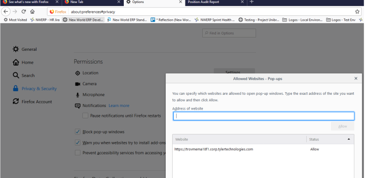The width and height of the screenshot is (365, 178).
Task: Focus the Address of website field
Action: (x=263, y=116)
